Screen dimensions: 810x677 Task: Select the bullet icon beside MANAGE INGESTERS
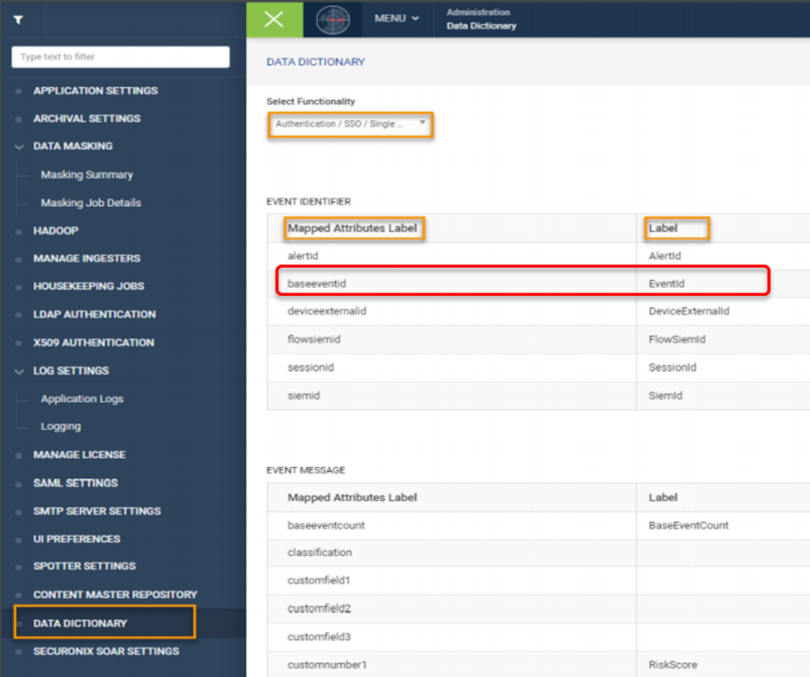[x=19, y=258]
